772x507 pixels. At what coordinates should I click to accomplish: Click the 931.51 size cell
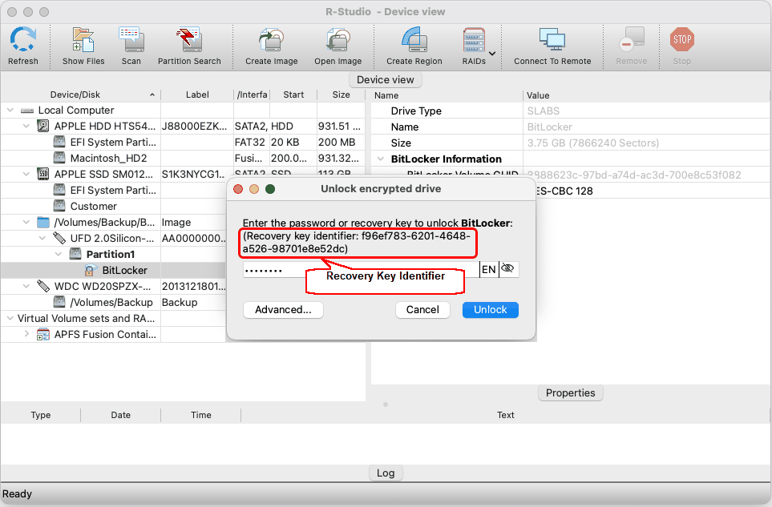click(x=340, y=127)
